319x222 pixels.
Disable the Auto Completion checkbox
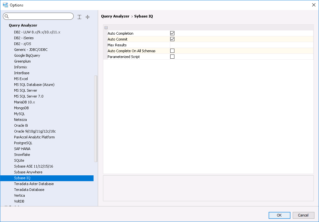tap(172, 33)
